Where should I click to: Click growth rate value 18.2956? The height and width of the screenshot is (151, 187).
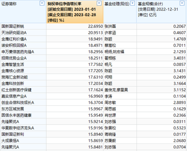point(96,52)
